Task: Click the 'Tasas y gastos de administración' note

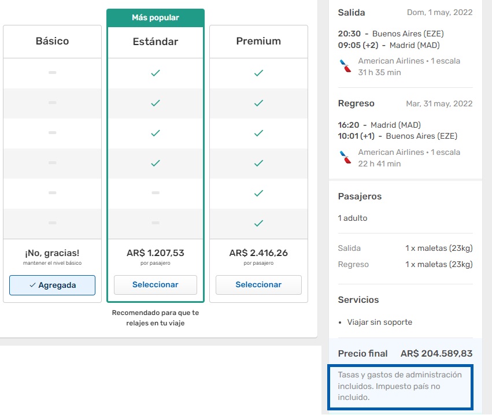Action: [400, 386]
